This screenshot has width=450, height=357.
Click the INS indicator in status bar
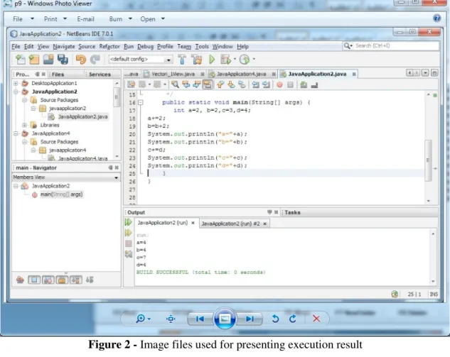tap(434, 295)
